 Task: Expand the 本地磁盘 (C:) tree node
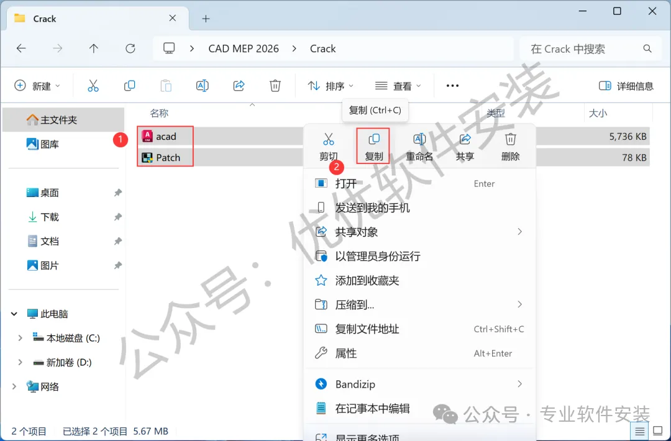(20, 338)
